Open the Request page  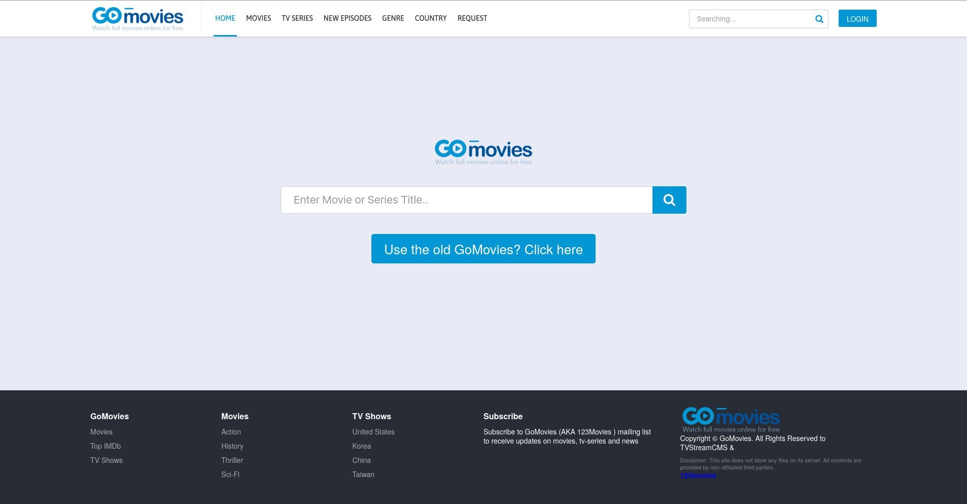[472, 18]
